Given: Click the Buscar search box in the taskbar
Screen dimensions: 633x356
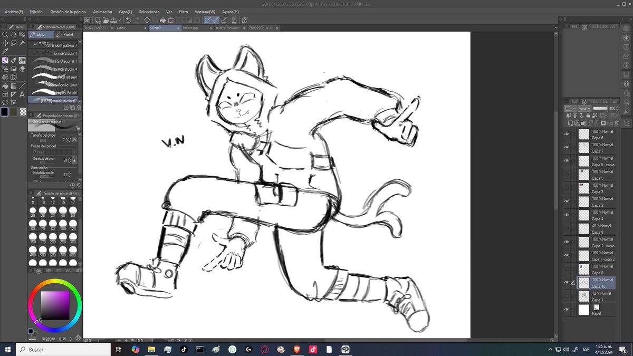Looking at the screenshot, I should pos(63,349).
